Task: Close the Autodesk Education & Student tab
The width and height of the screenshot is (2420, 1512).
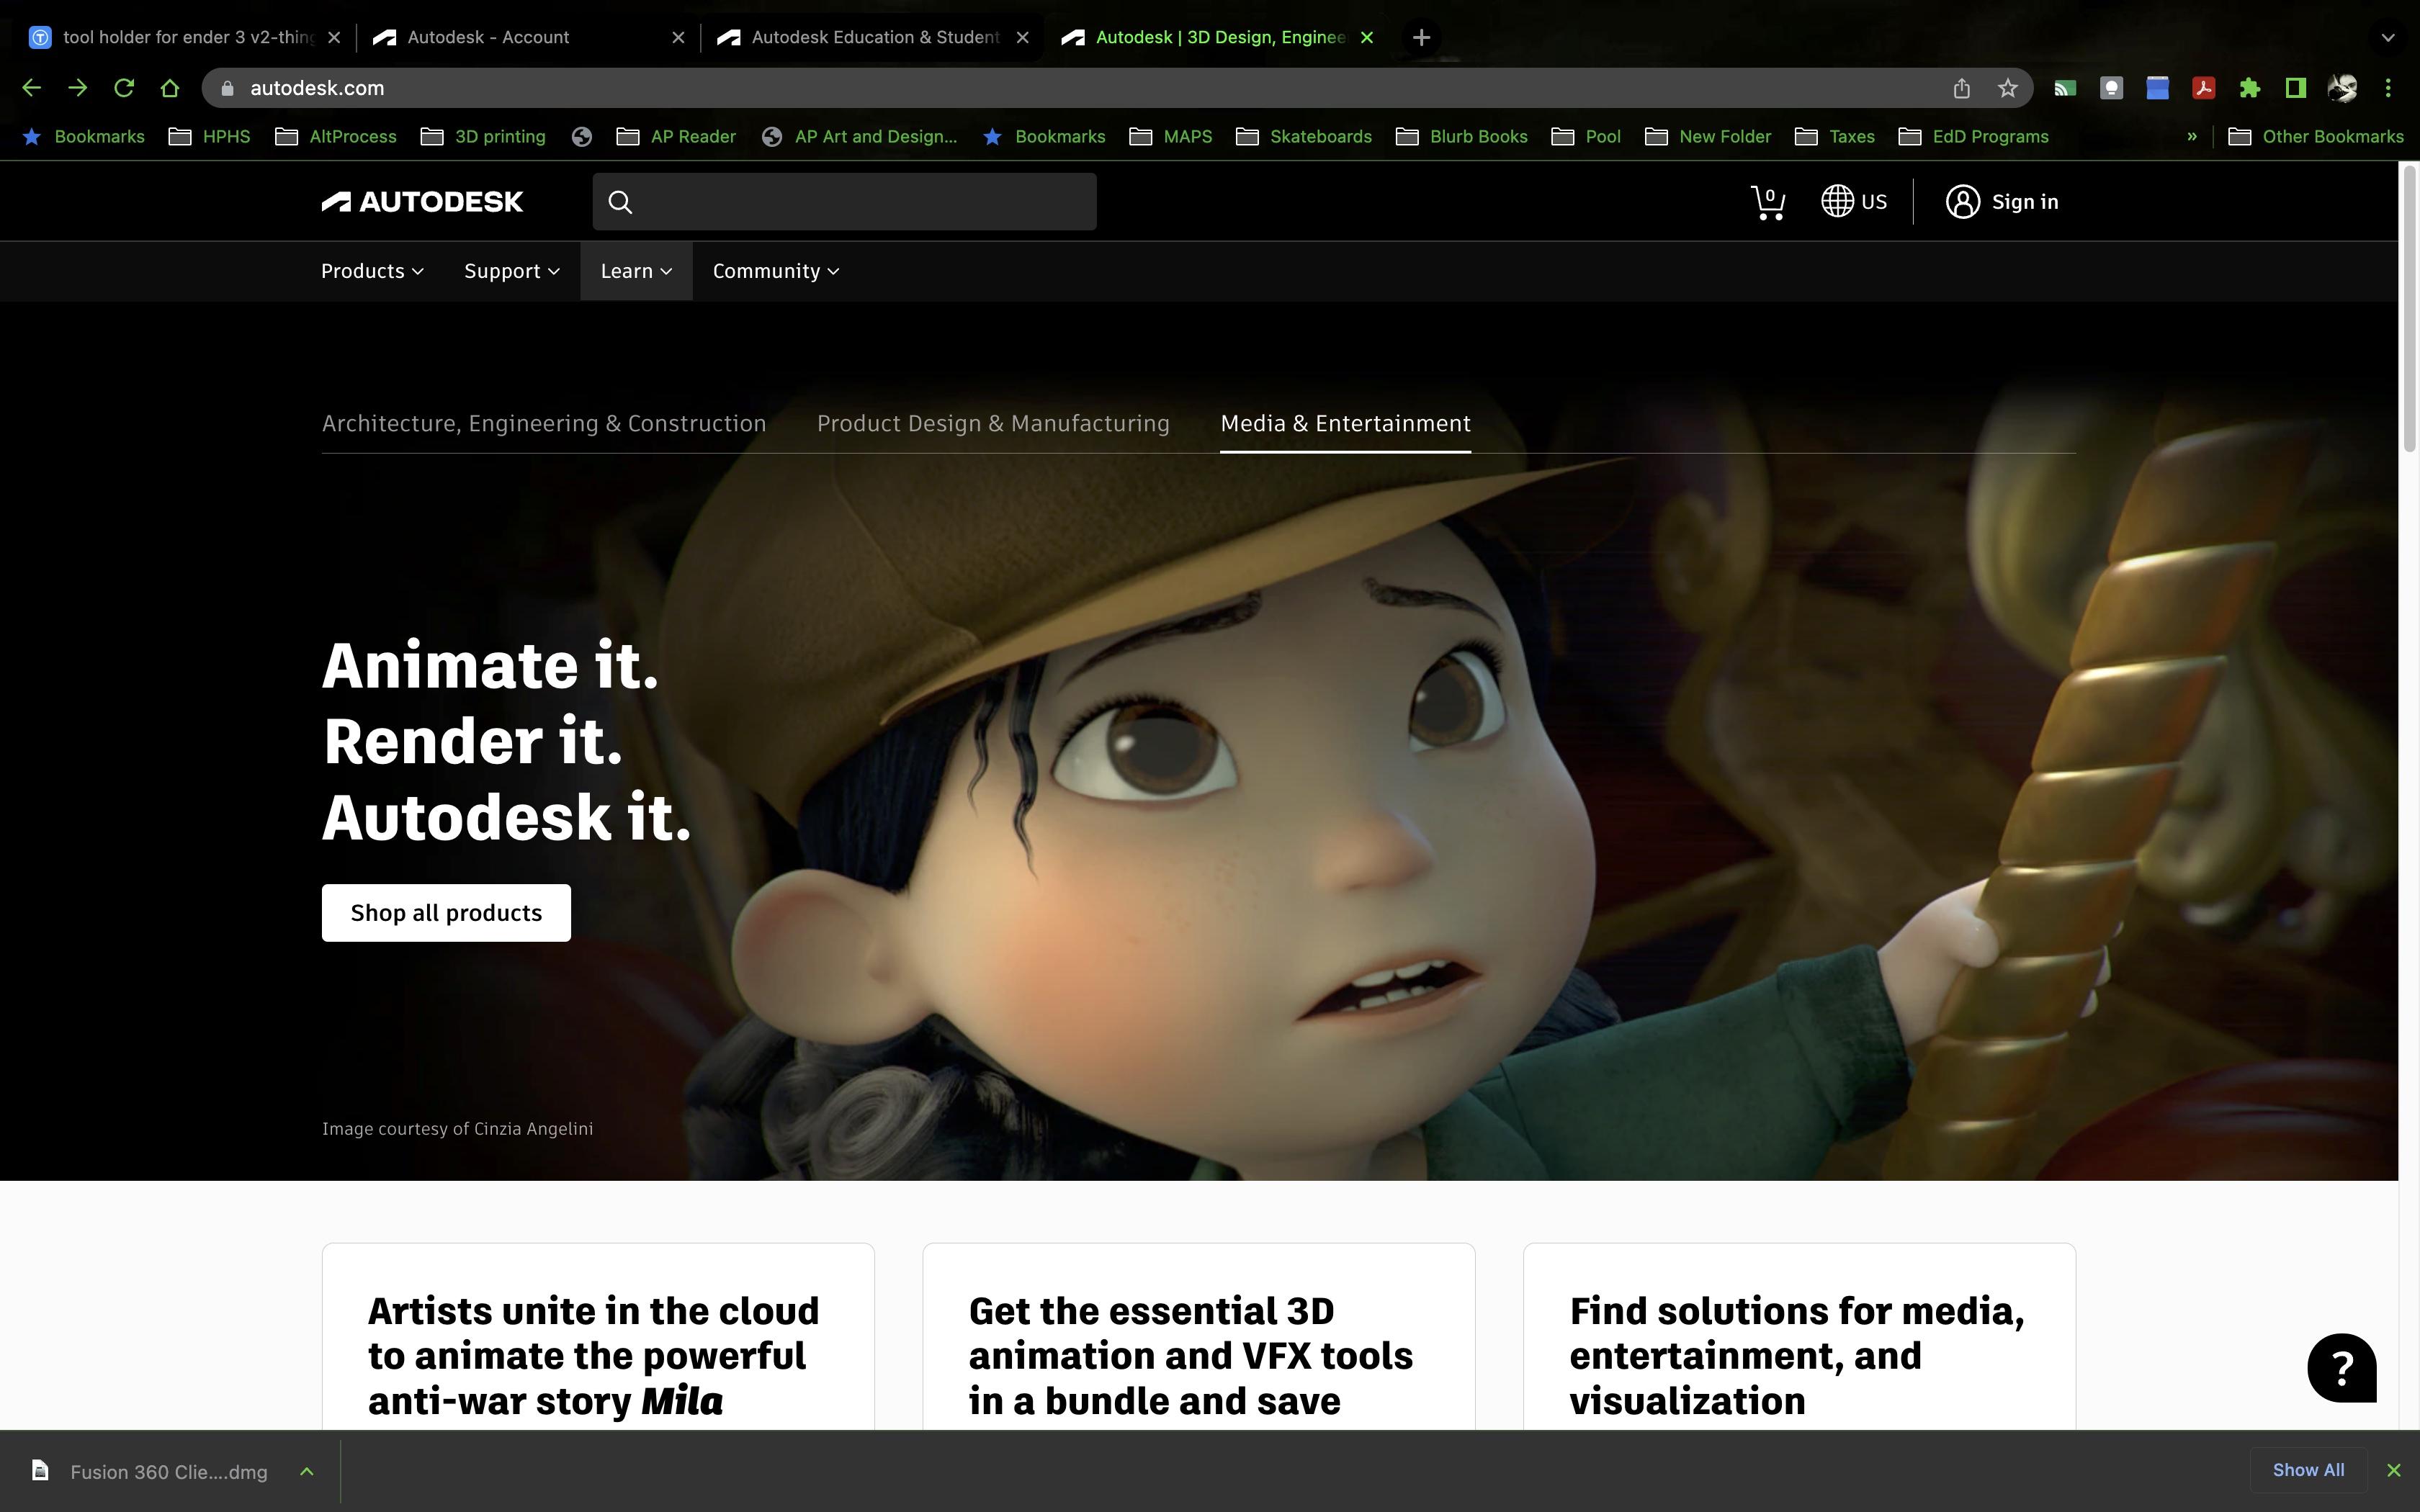Action: (1022, 37)
